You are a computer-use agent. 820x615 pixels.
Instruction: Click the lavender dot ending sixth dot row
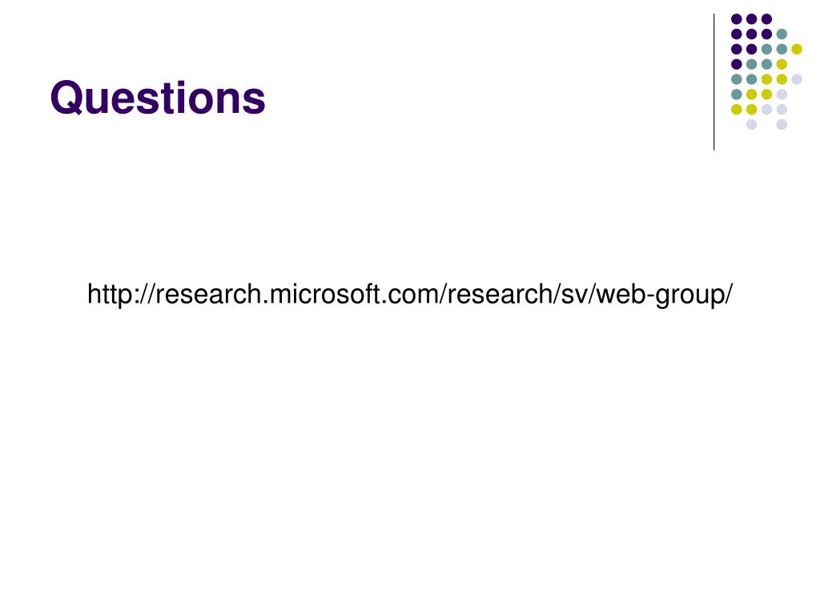click(x=782, y=94)
